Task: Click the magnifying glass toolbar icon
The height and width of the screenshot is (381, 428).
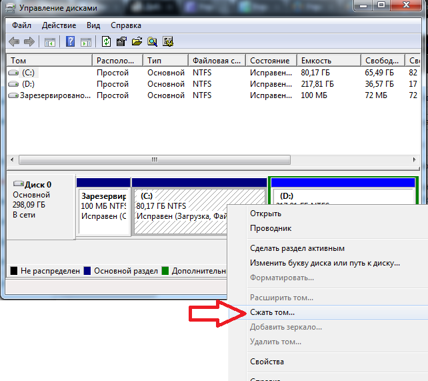Action: pyautogui.click(x=153, y=41)
